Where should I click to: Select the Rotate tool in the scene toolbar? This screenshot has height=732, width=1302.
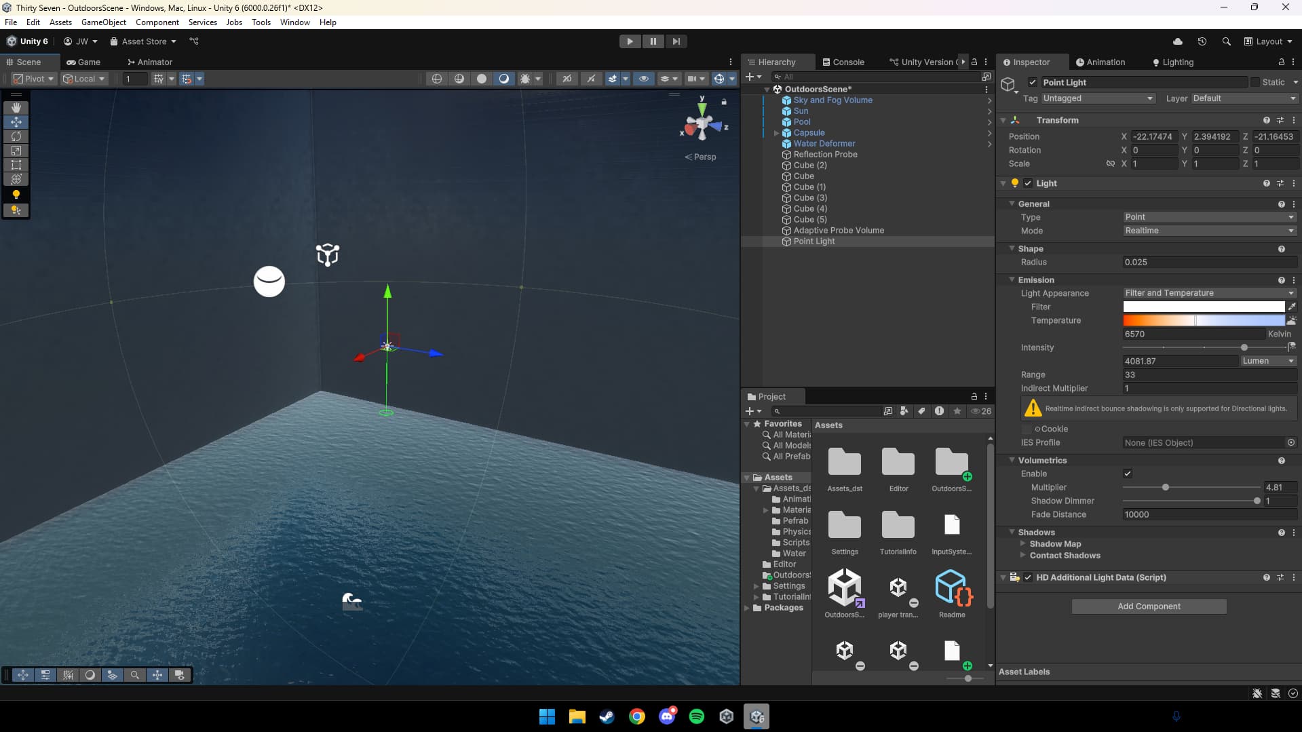(16, 136)
